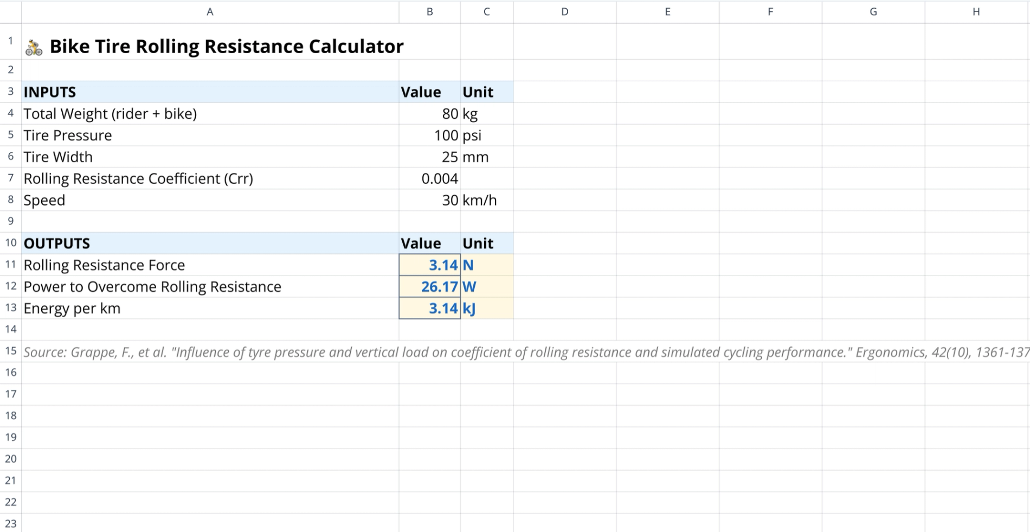Screen dimensions: 1030x532
Task: Click the 'N' unit cell
Action: pyautogui.click(x=487, y=265)
